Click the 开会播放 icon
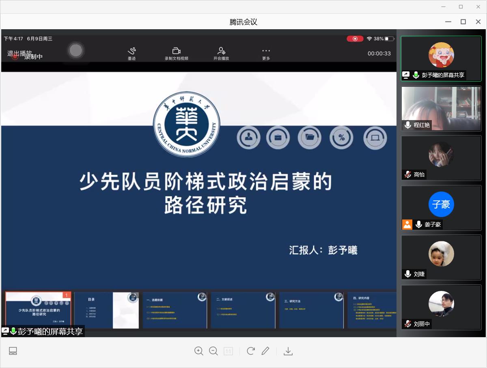This screenshot has height=368, width=487. point(221,53)
